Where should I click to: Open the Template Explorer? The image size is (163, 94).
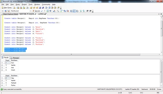55,8
